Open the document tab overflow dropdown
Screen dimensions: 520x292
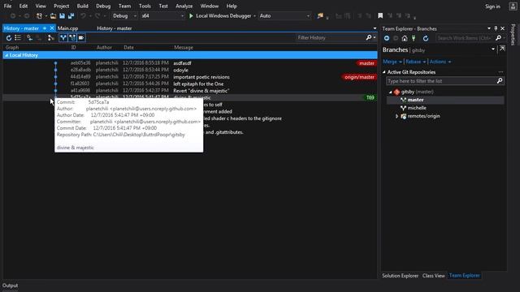click(x=375, y=28)
